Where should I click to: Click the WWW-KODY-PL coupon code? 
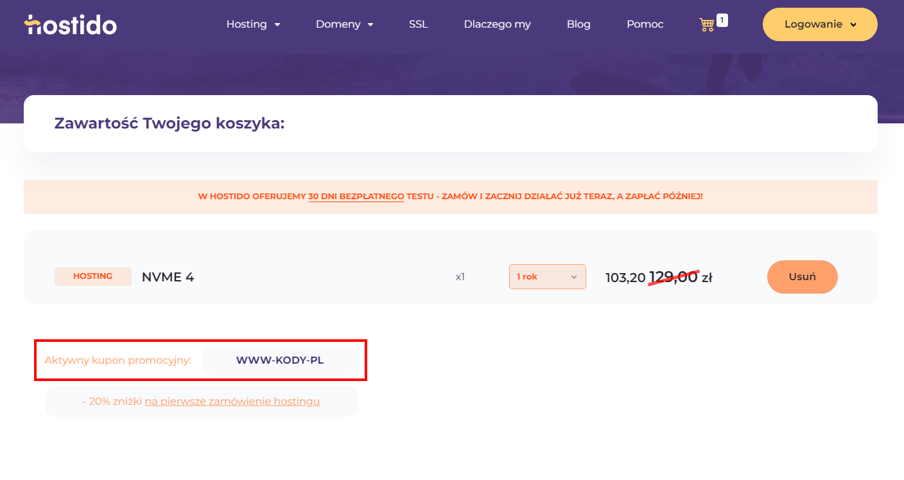pos(280,360)
